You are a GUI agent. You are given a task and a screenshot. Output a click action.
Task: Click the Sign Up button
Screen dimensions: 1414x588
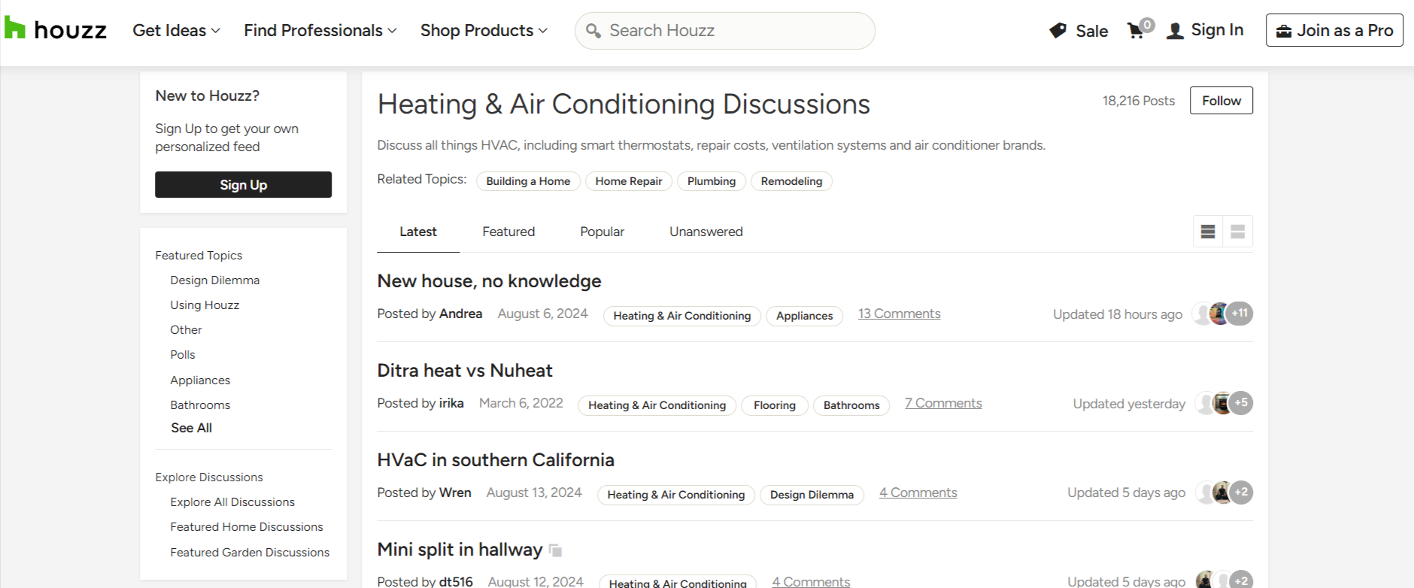coord(243,185)
